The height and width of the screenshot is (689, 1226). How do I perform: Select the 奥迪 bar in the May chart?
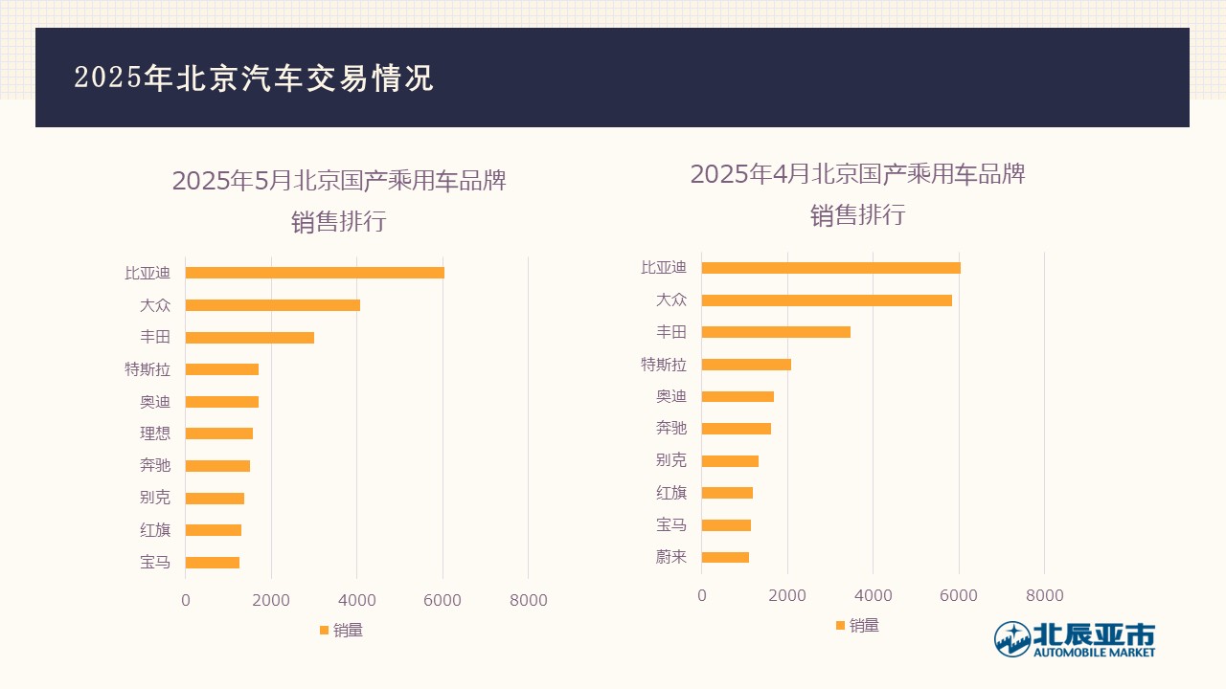tap(222, 402)
